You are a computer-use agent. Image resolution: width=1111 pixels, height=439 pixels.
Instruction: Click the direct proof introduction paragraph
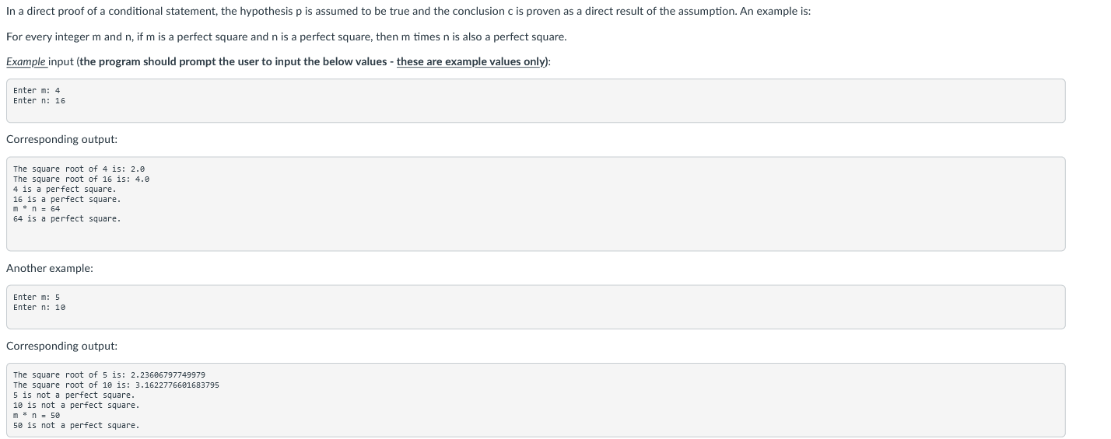pos(408,12)
